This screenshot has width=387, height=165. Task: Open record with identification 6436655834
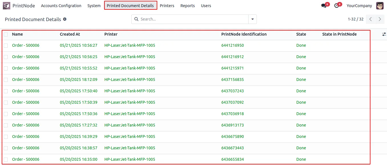pyautogui.click(x=233, y=159)
